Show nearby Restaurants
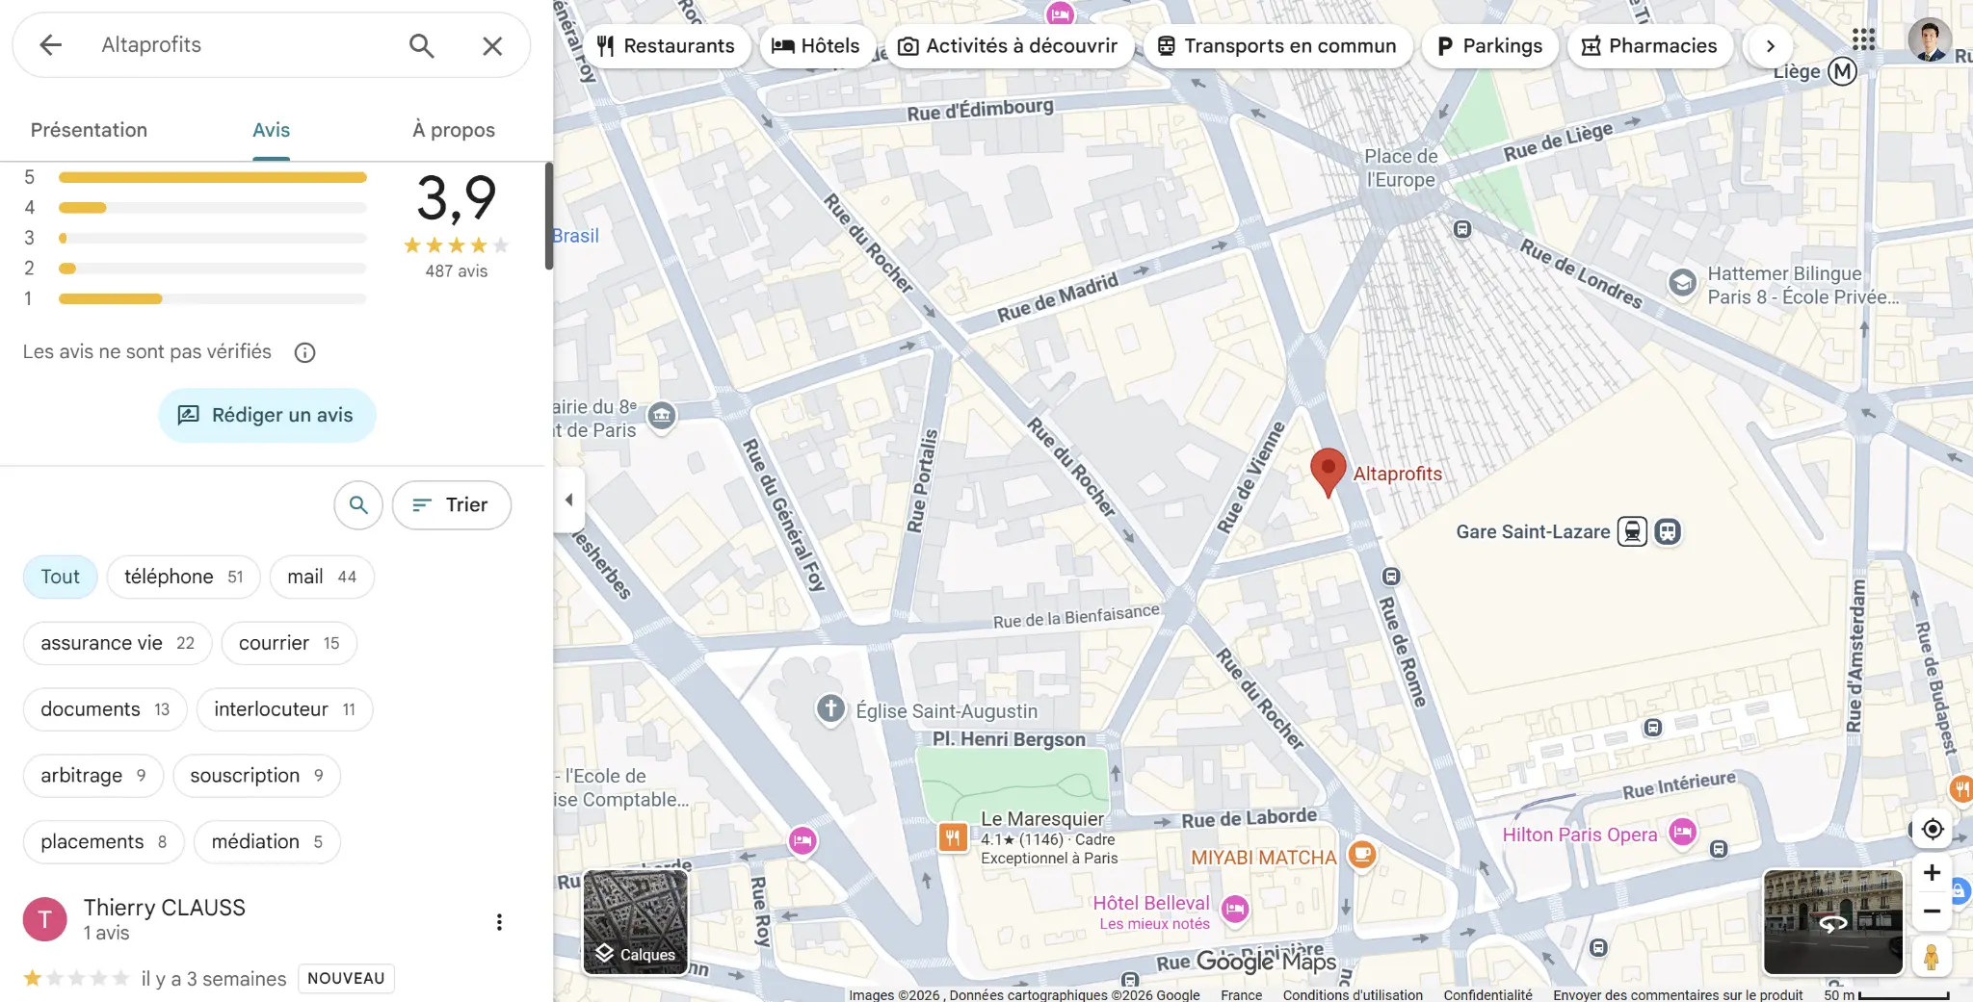1973x1002 pixels. (667, 46)
